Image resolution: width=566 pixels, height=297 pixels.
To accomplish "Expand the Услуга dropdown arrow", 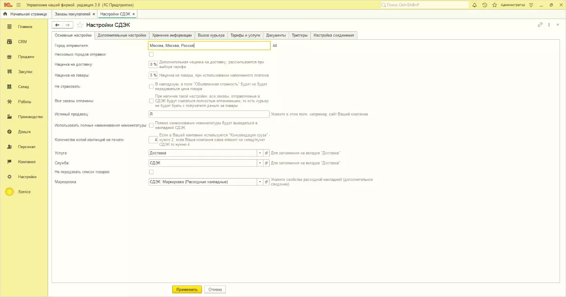I will pyautogui.click(x=260, y=153).
